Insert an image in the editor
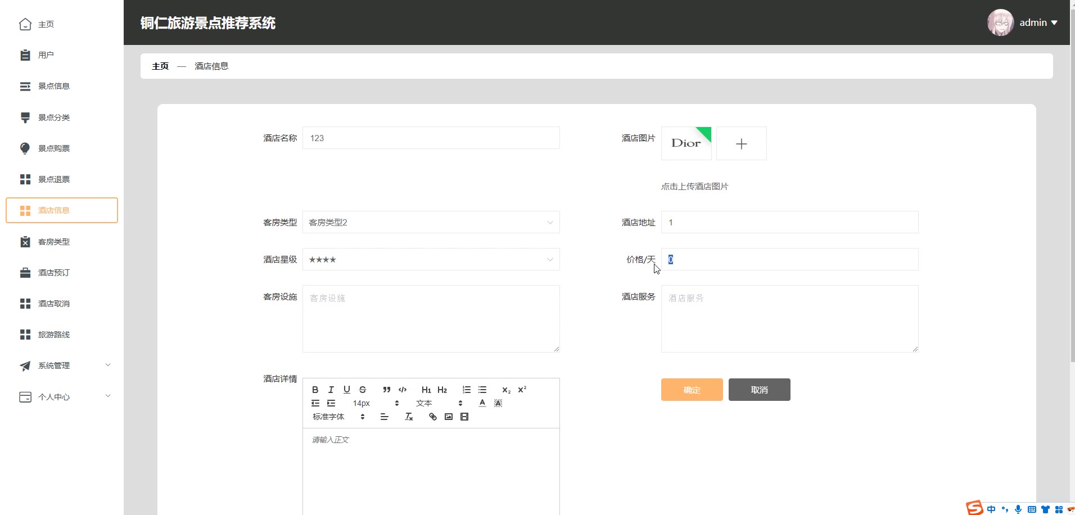 tap(448, 417)
